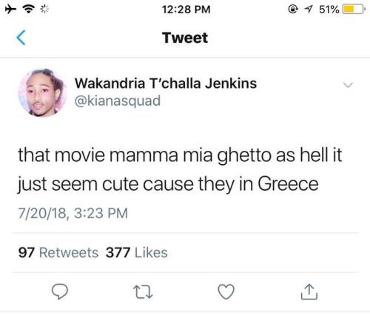The height and width of the screenshot is (315, 370).
Task: Select the tweet text about mamma mia
Action: [x=180, y=169]
